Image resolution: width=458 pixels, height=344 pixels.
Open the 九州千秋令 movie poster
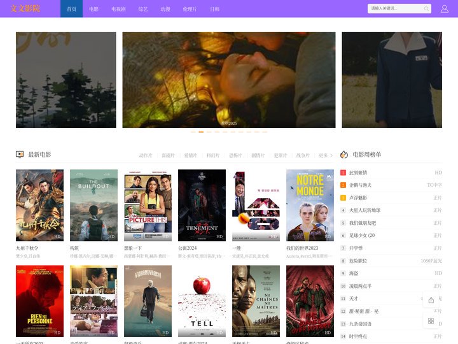click(39, 205)
